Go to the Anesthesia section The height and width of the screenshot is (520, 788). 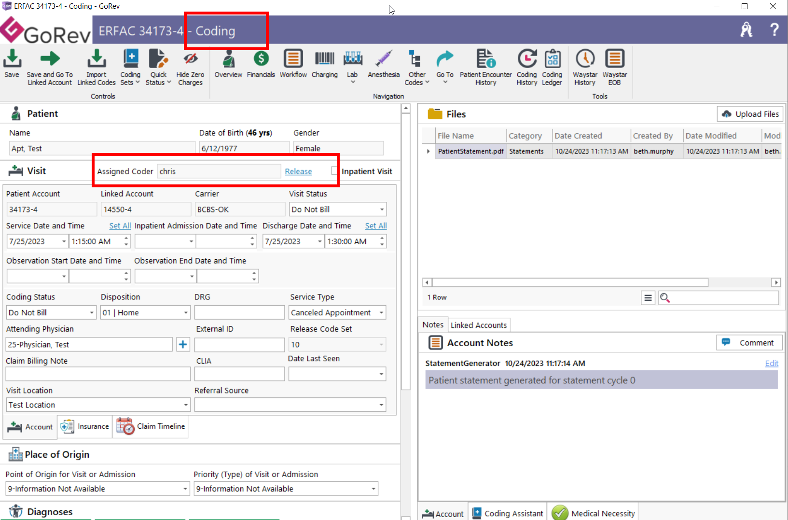[384, 64]
